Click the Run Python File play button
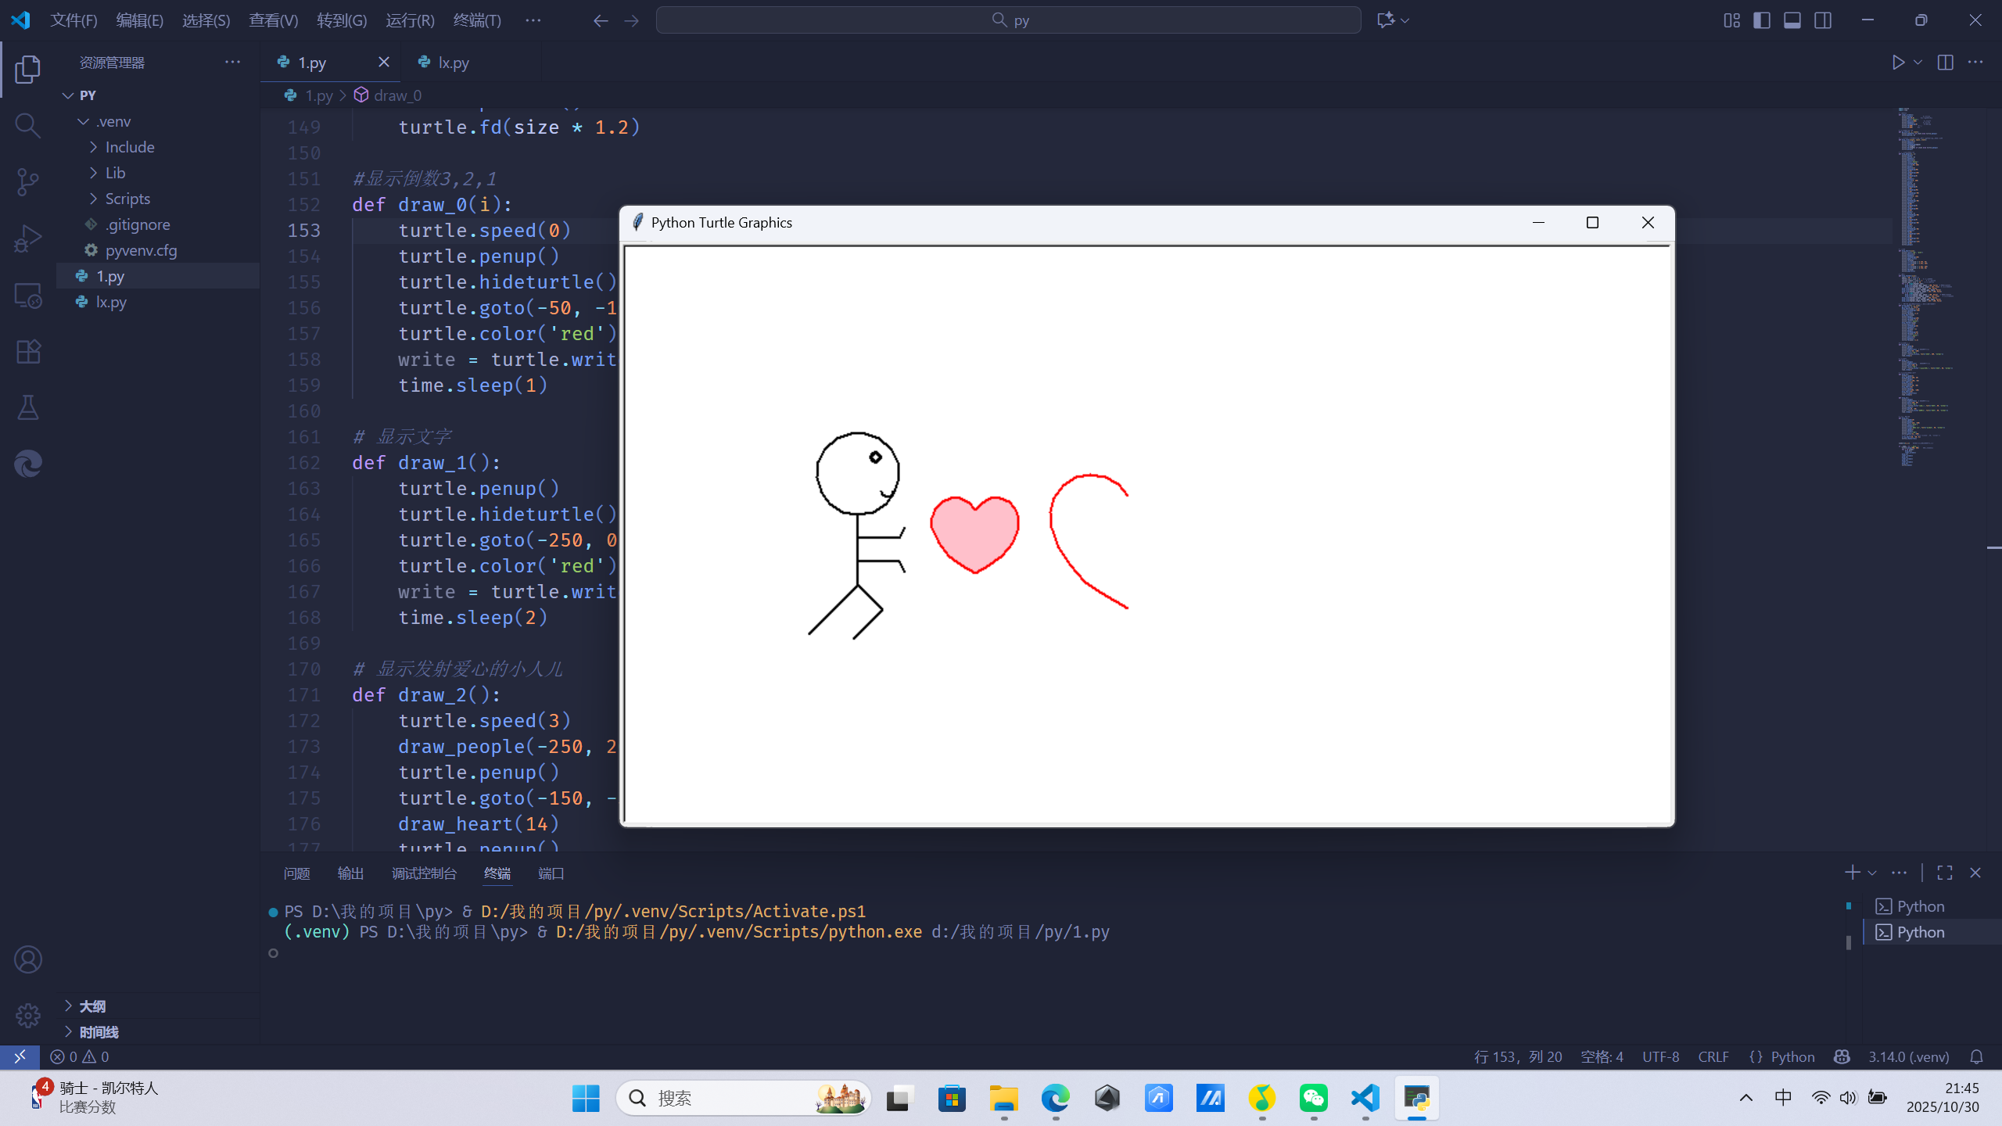Image resolution: width=2002 pixels, height=1126 pixels. pos(1897,63)
